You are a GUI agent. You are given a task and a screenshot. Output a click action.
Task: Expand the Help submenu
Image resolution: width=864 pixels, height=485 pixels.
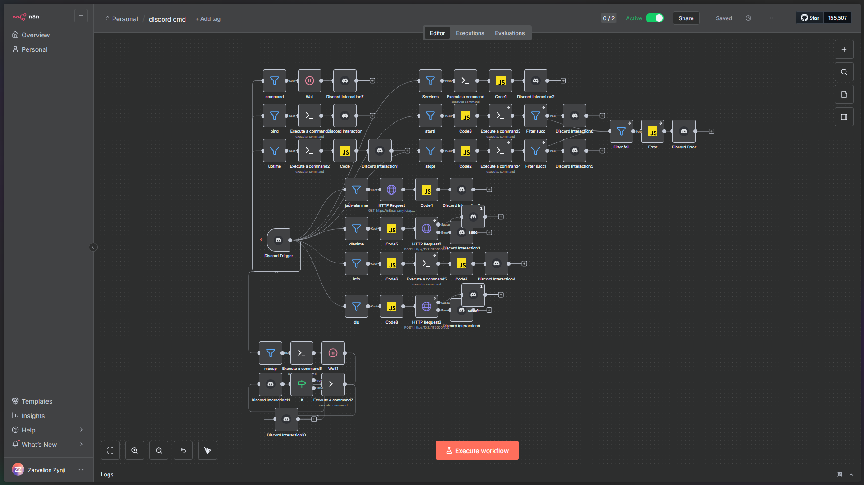81,430
